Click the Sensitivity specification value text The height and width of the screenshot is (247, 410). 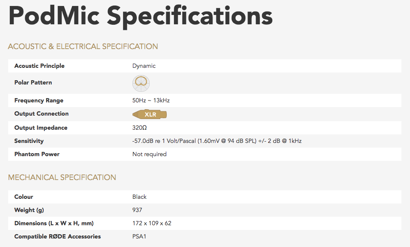(217, 141)
